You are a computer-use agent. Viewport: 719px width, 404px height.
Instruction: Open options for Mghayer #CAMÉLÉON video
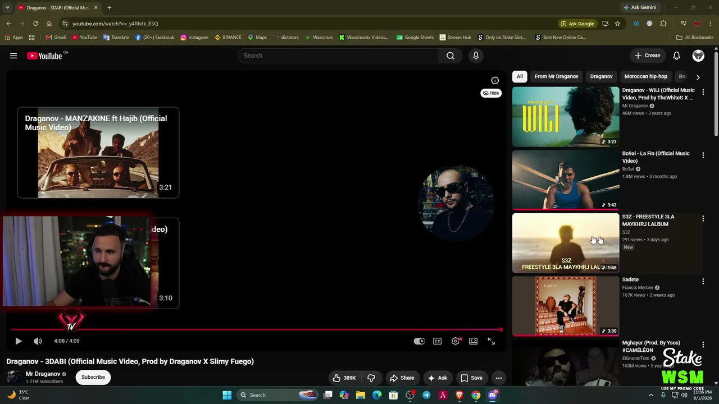click(703, 345)
